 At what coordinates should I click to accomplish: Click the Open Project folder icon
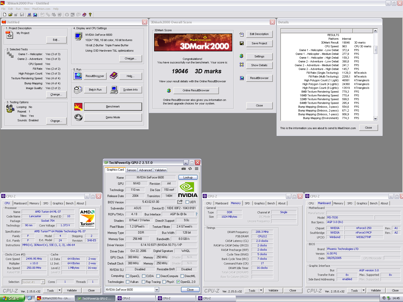click(10, 15)
